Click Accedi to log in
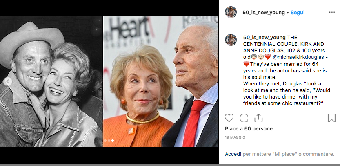Image resolution: width=340 pixels, height=166 pixels. point(233,154)
